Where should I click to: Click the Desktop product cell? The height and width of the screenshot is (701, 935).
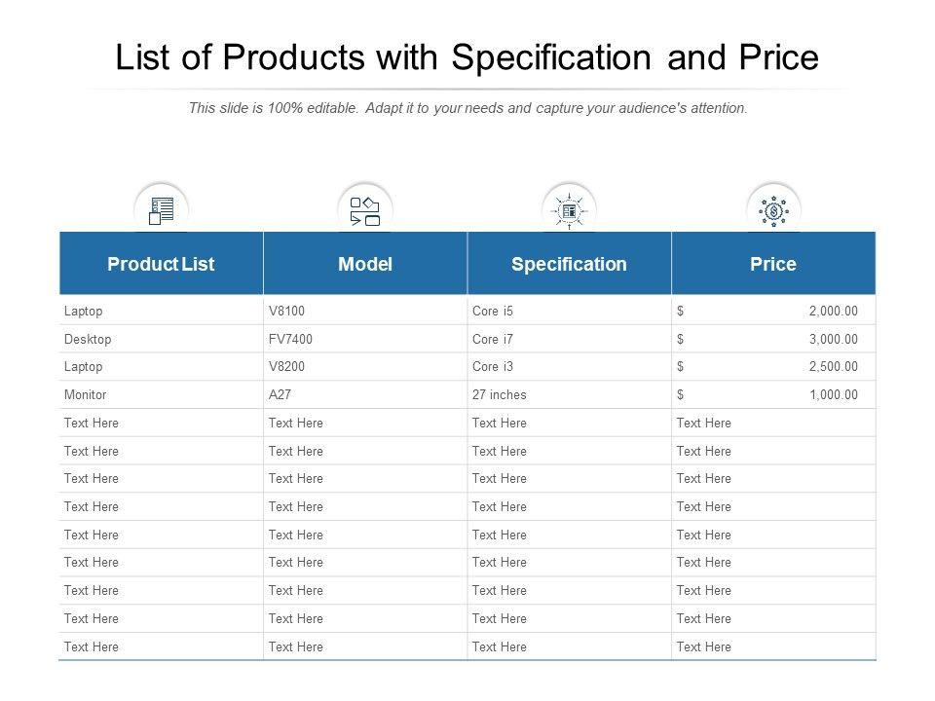[x=87, y=340]
